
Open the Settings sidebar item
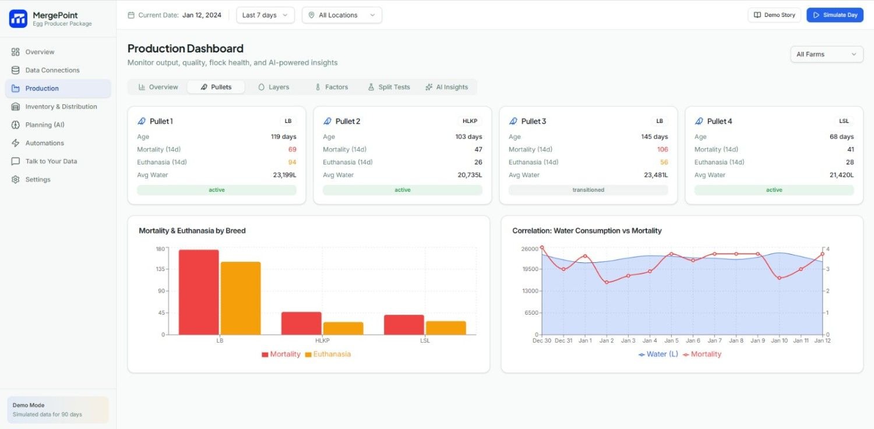point(38,179)
